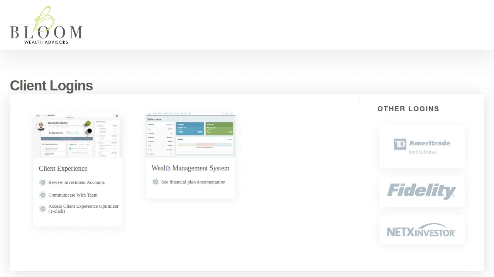Click the 'Client Logins' page heading
Screen dimensions: 494x277
[x=51, y=85]
